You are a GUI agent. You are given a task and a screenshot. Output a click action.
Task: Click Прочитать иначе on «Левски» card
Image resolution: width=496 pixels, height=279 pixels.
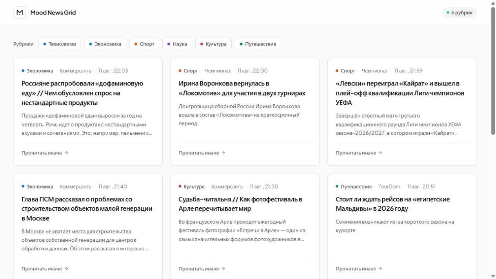click(x=359, y=153)
